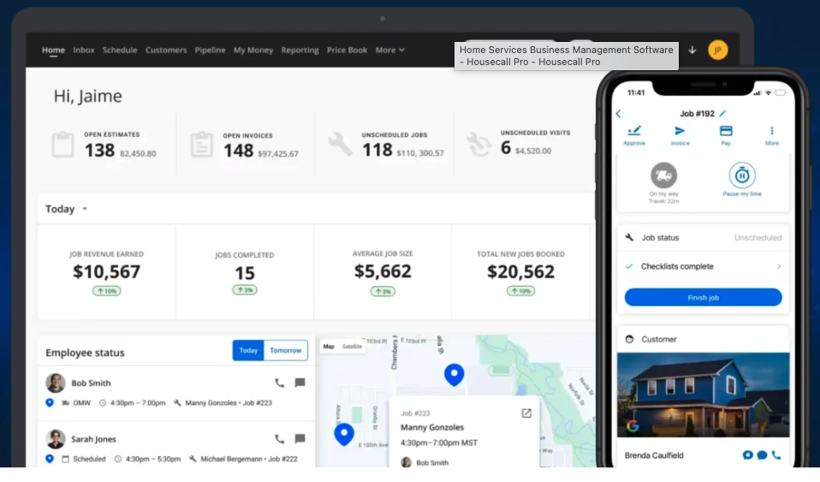The image size is (820, 482).
Task: Open Michael Bergemann Job #222 link
Action: click(249, 459)
